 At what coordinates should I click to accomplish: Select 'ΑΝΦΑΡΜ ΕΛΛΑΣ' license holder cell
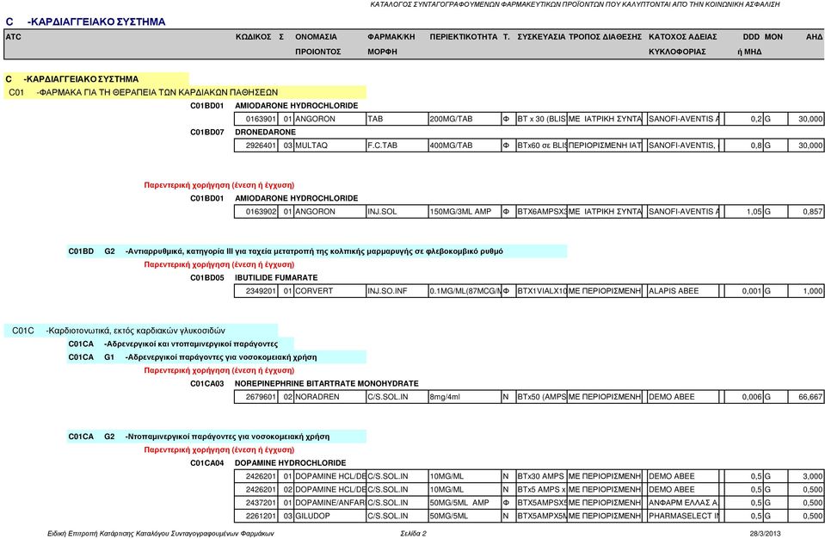[683, 503]
